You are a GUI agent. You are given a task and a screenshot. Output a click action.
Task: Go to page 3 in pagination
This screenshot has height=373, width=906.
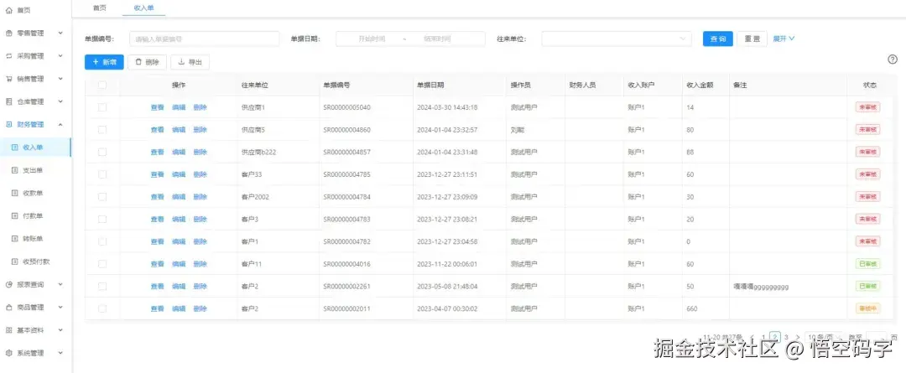click(x=786, y=337)
